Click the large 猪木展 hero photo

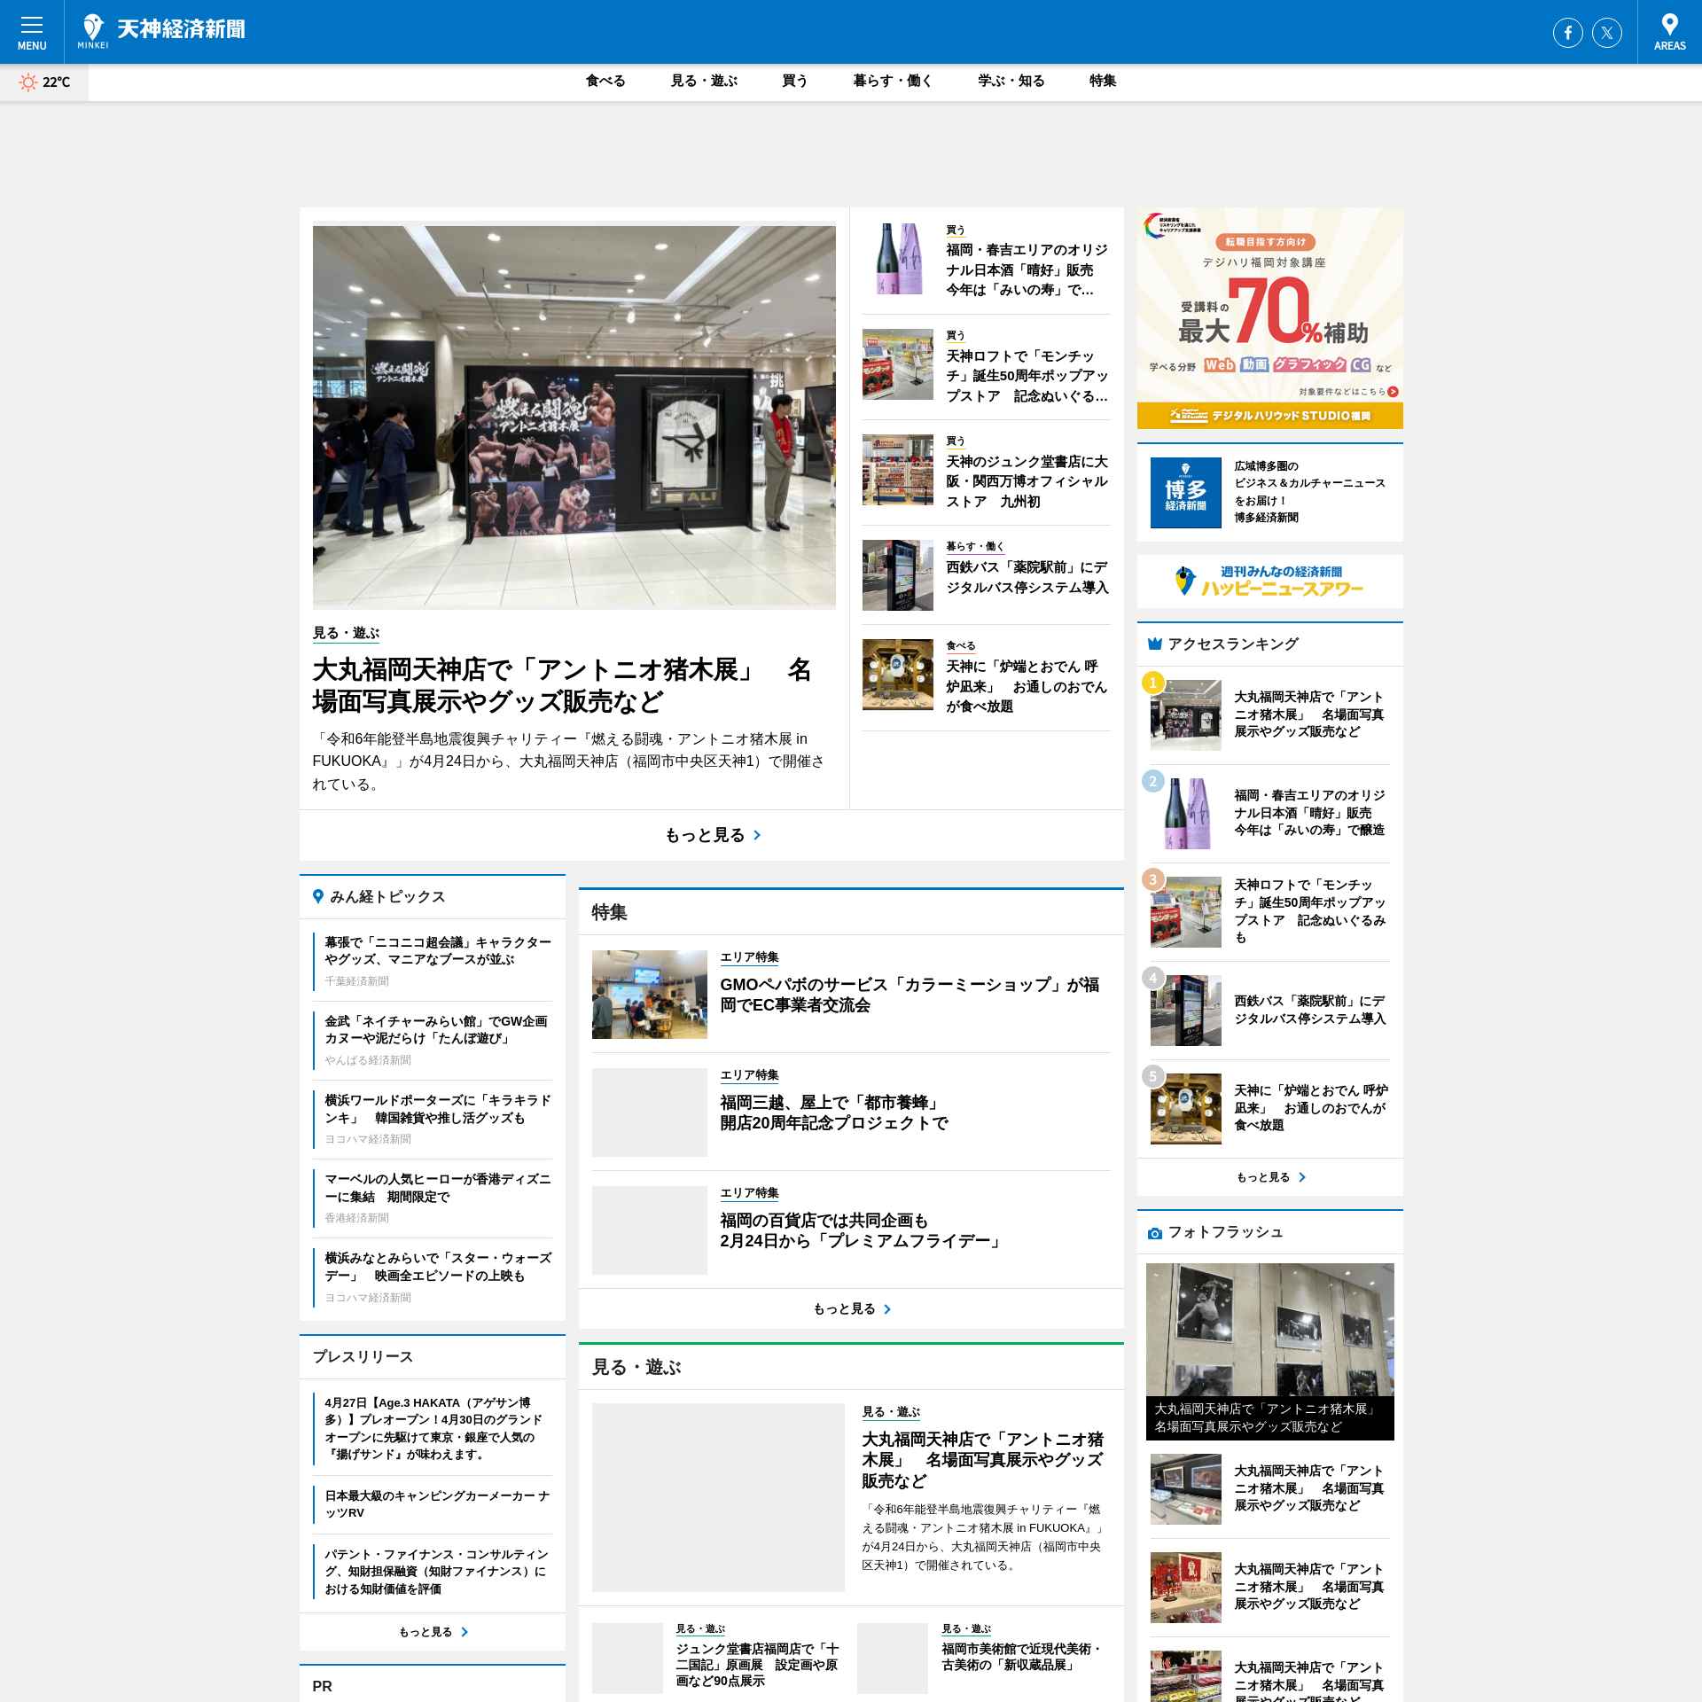pos(574,418)
